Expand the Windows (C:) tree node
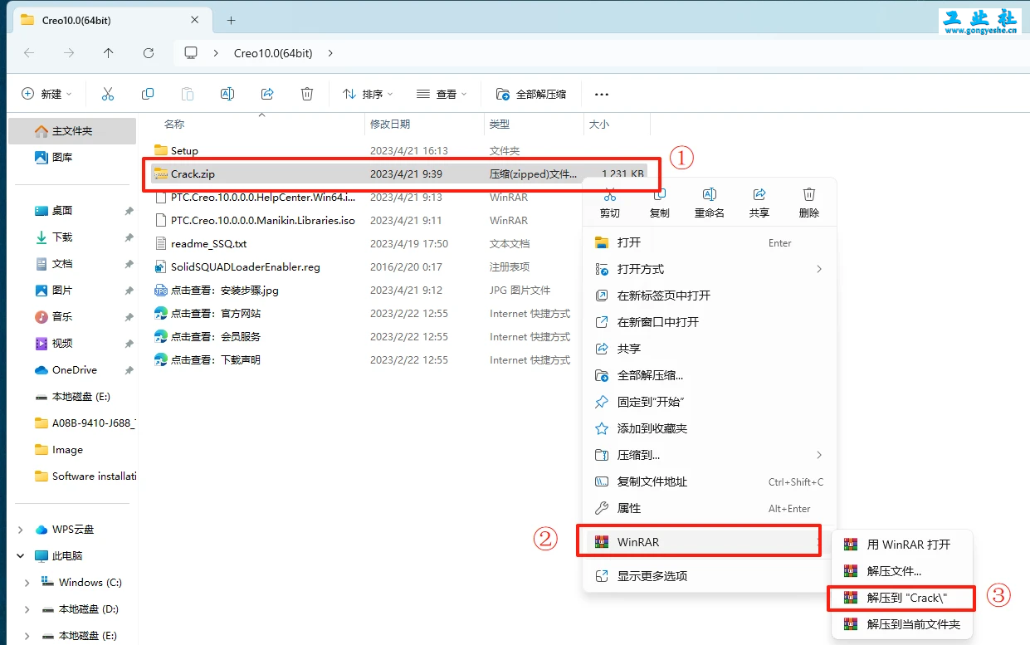This screenshot has width=1030, height=645. (27, 583)
